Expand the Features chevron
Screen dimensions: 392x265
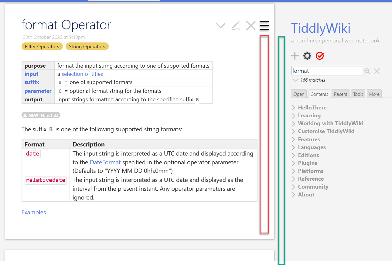294,139
